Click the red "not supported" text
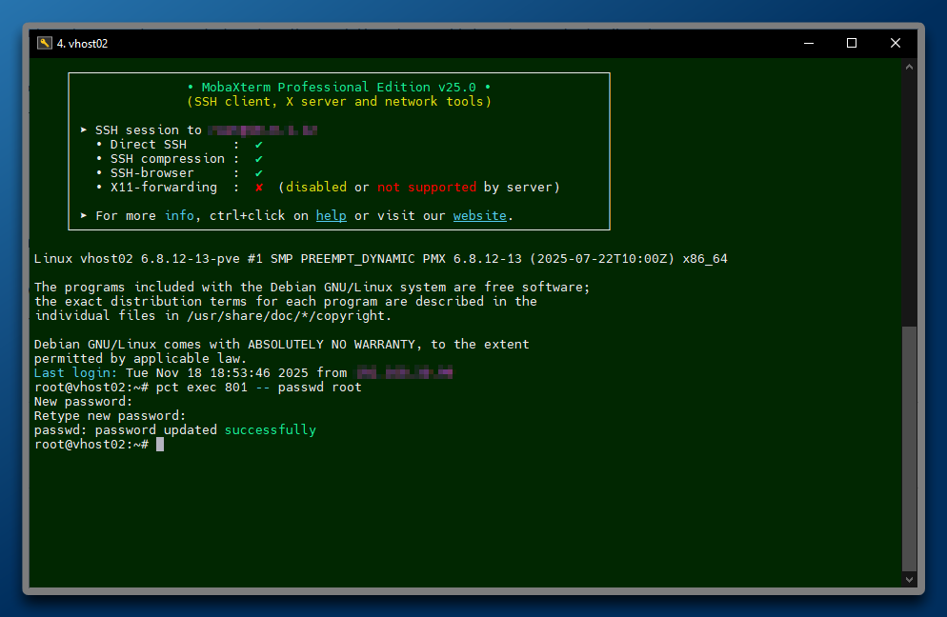Screen dimensions: 947x617 pos(426,188)
